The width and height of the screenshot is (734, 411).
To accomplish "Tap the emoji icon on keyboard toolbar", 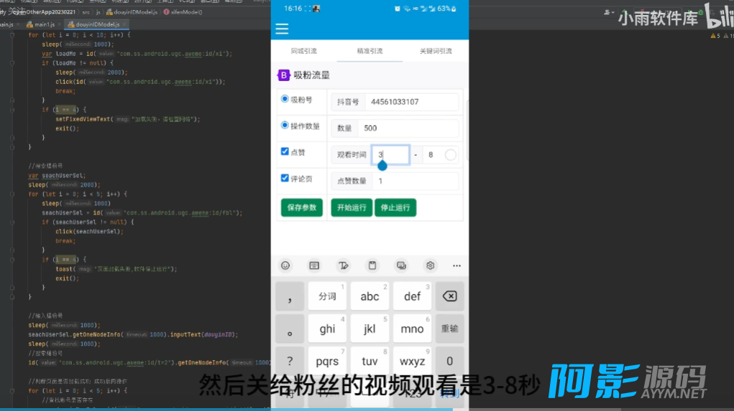I will pyautogui.click(x=285, y=265).
